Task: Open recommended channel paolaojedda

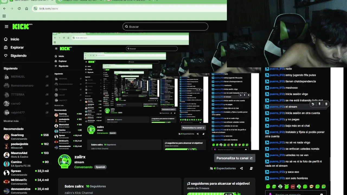Action: (x=26, y=146)
